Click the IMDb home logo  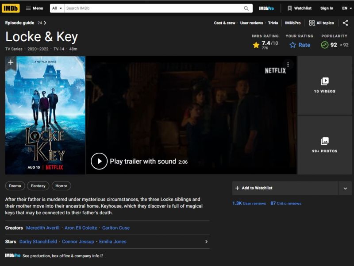pos(11,8)
